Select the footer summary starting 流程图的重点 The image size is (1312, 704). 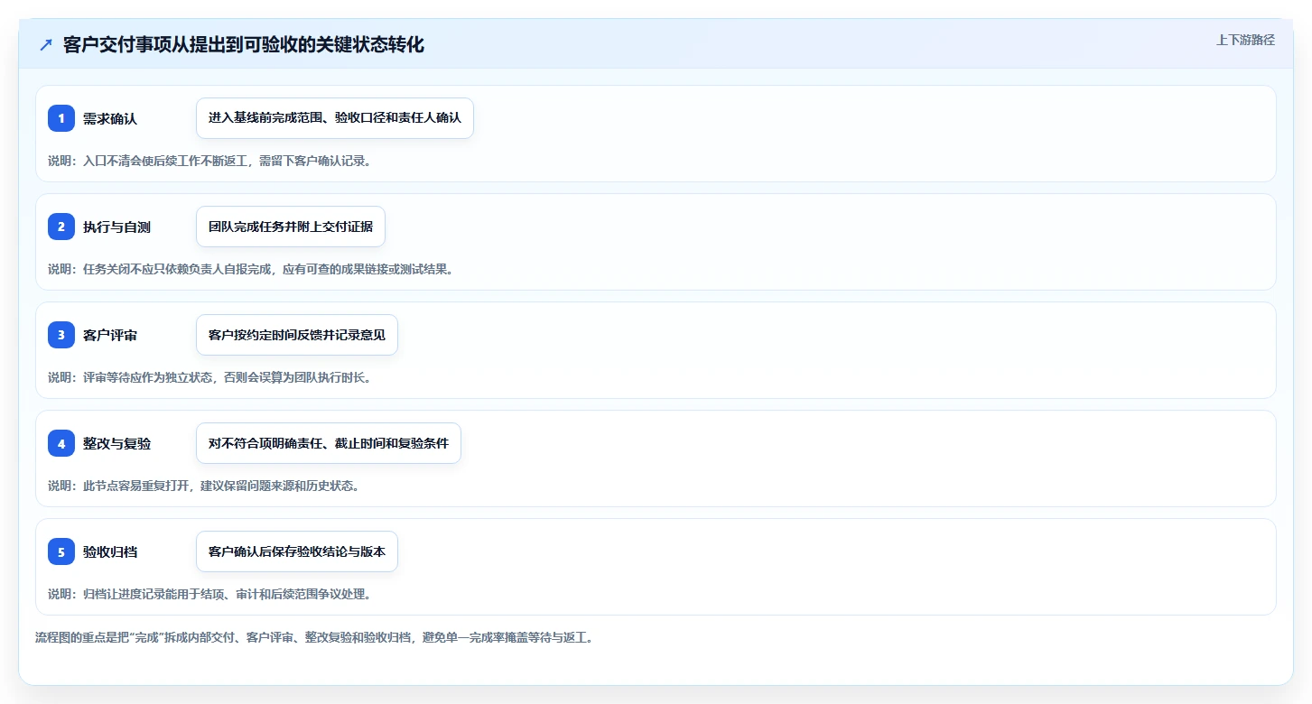[x=314, y=637]
